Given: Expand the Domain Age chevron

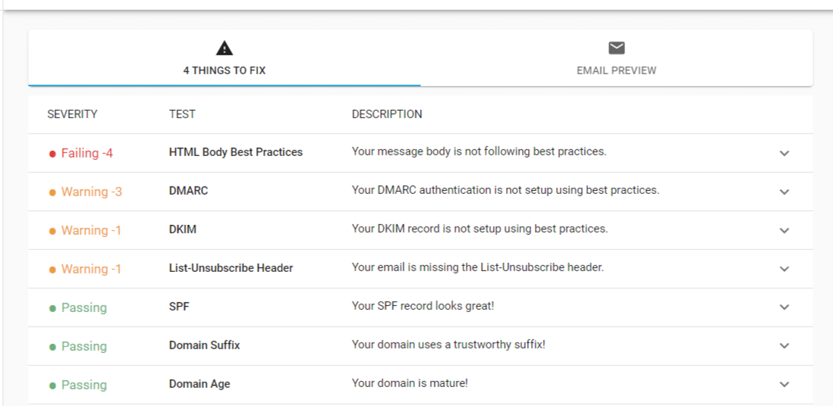Looking at the screenshot, I should [x=784, y=384].
